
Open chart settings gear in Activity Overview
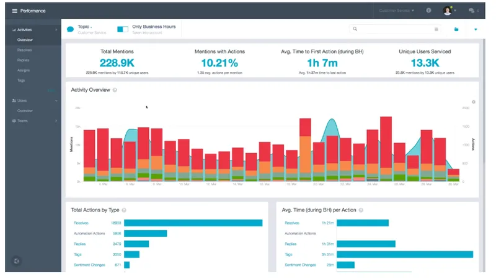click(474, 102)
